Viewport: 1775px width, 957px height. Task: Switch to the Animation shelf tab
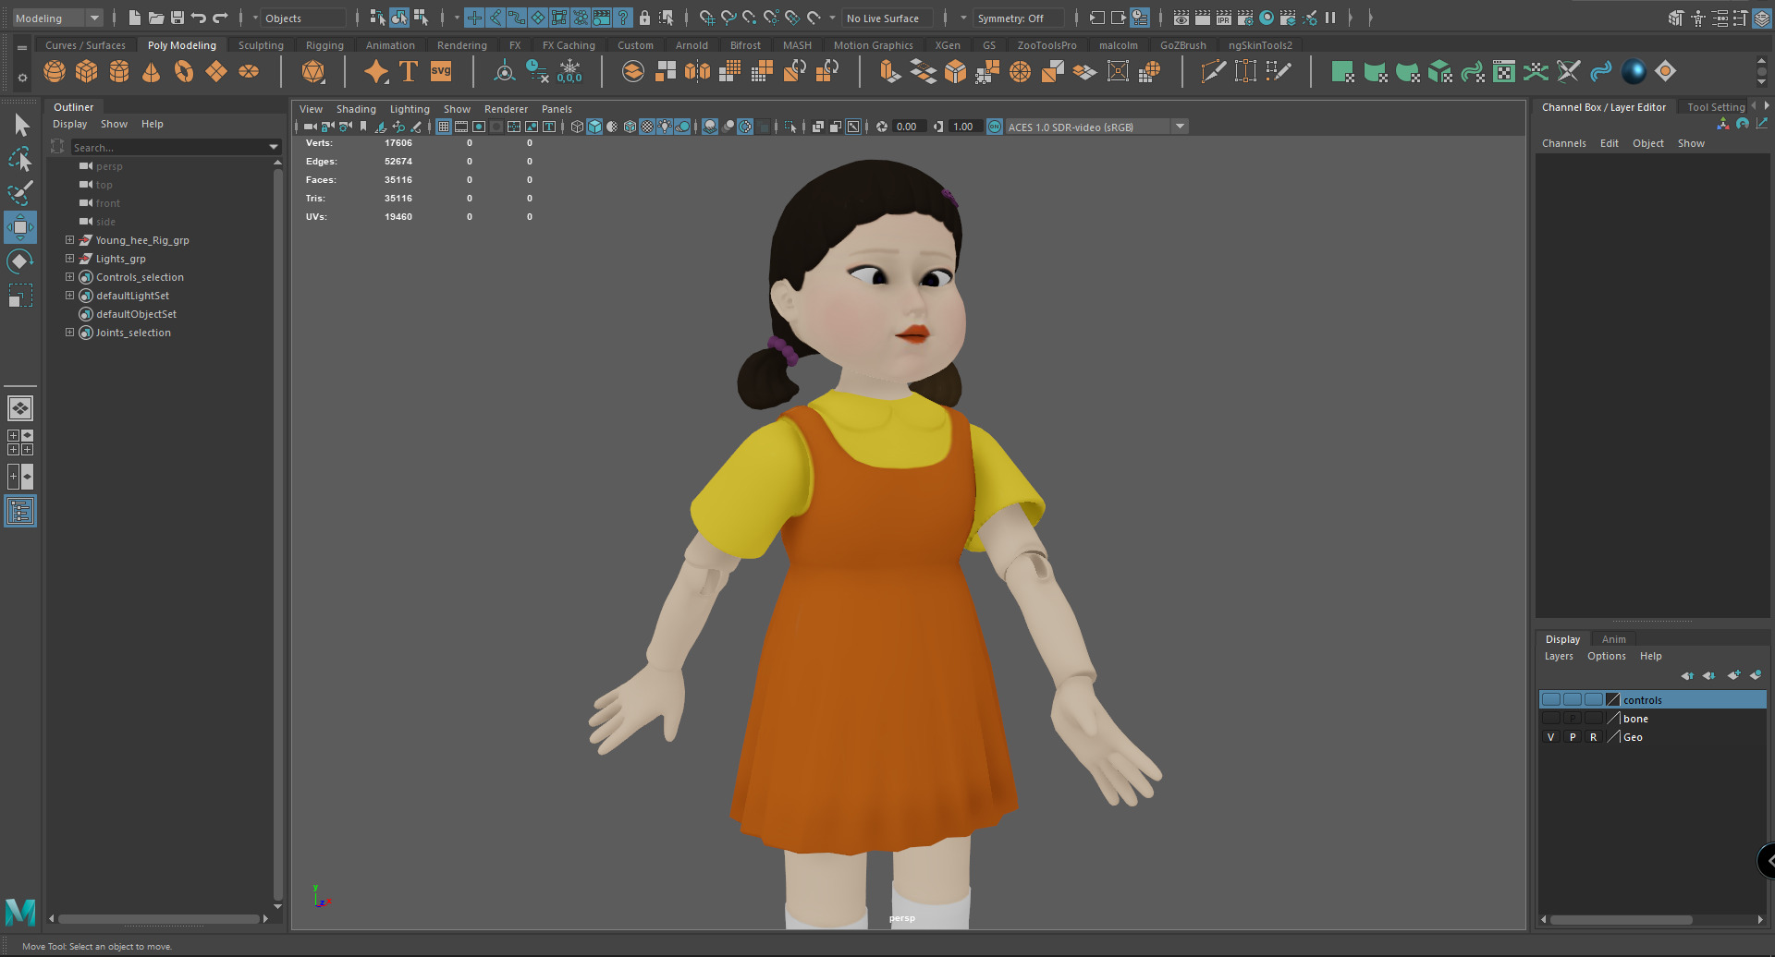(x=390, y=45)
